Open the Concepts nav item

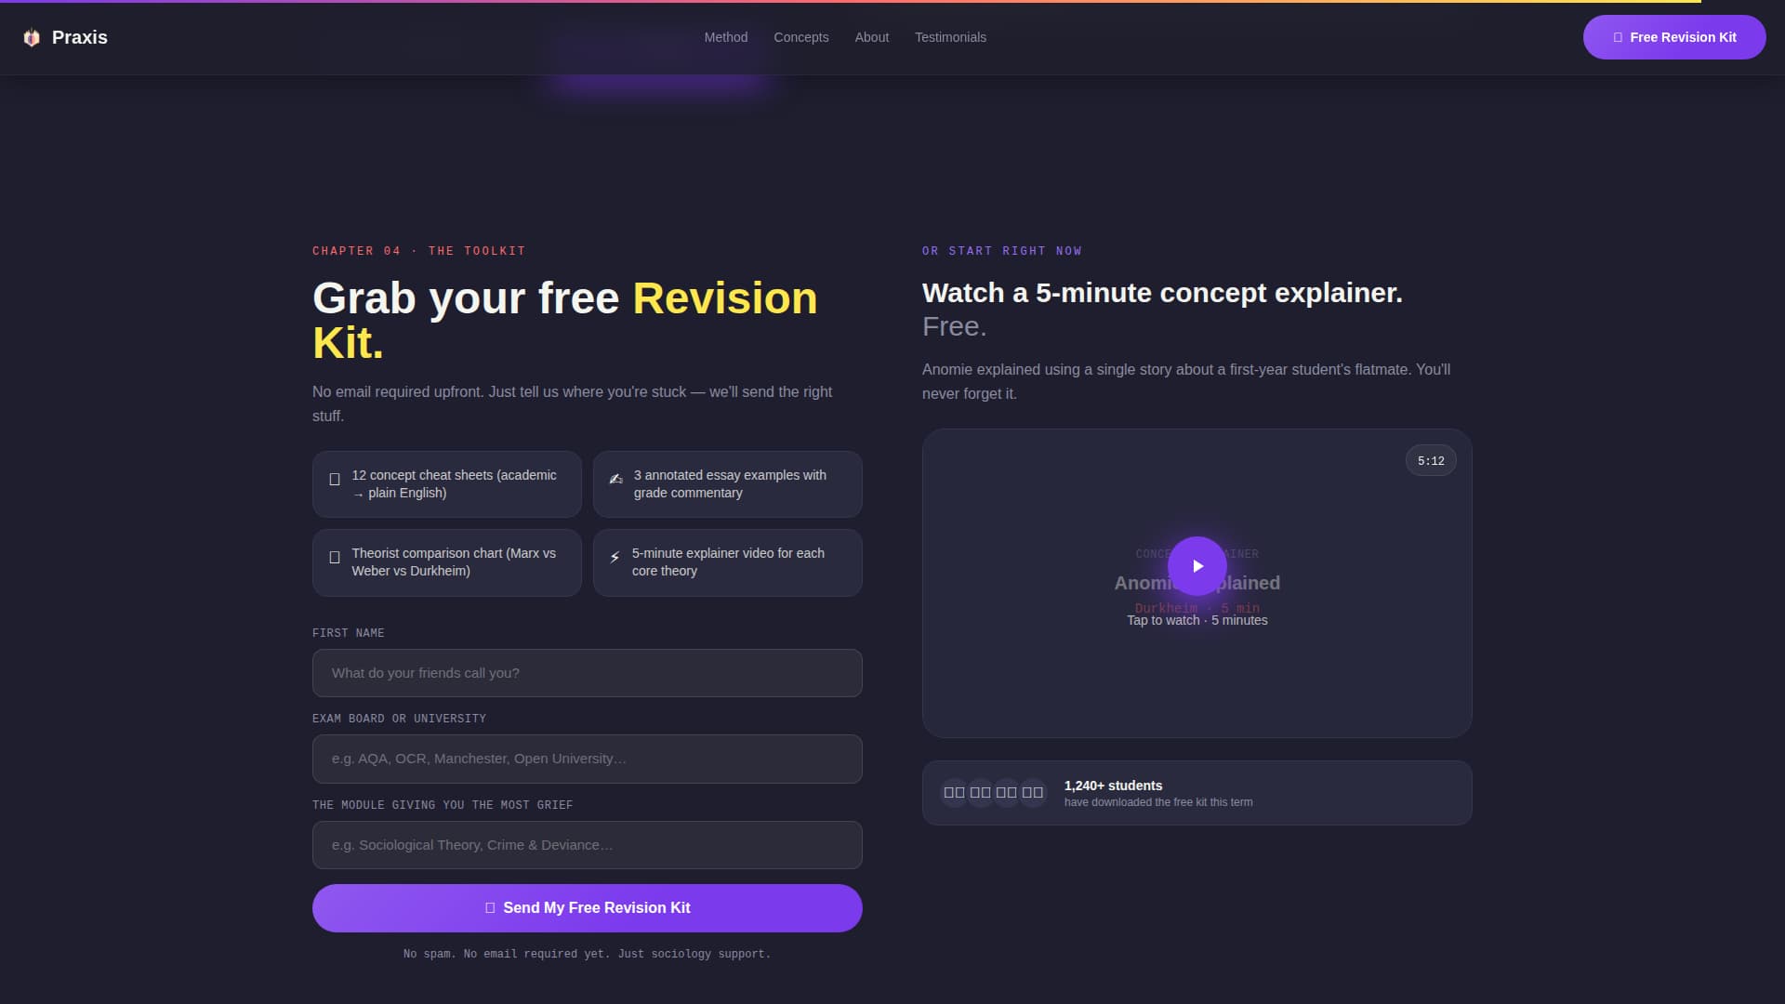coord(801,37)
